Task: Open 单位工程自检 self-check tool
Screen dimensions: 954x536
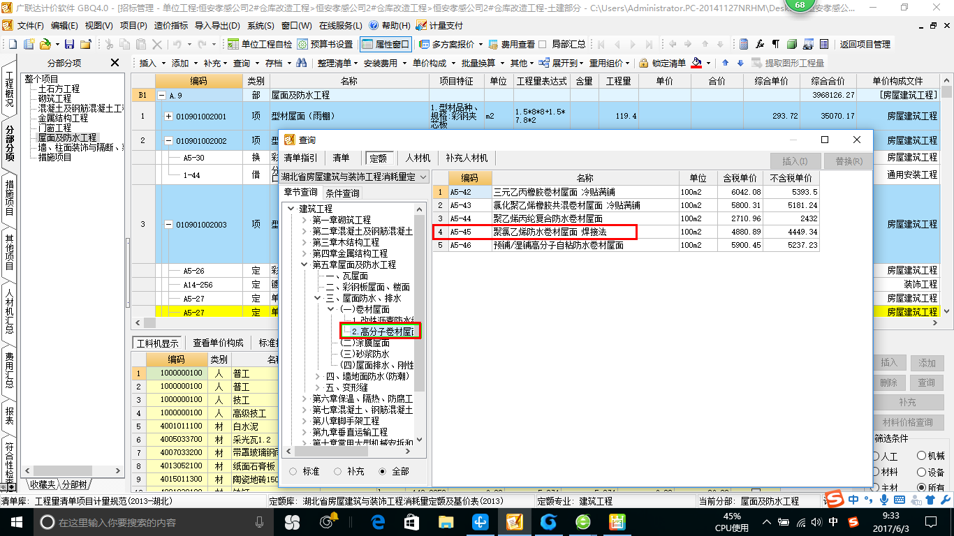Action: pyautogui.click(x=260, y=44)
